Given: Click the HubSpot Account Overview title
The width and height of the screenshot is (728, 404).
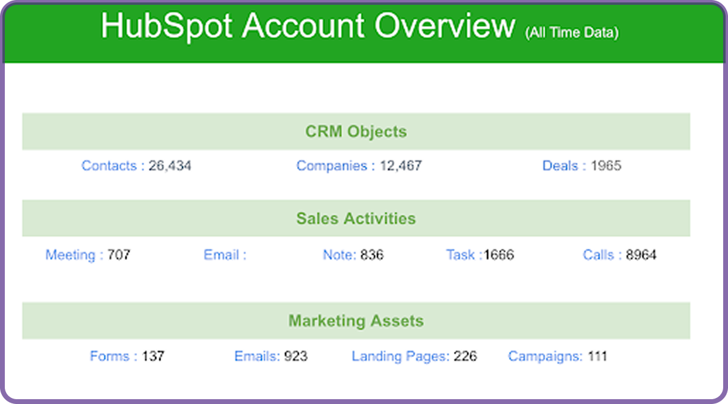Looking at the screenshot, I should pyautogui.click(x=308, y=27).
